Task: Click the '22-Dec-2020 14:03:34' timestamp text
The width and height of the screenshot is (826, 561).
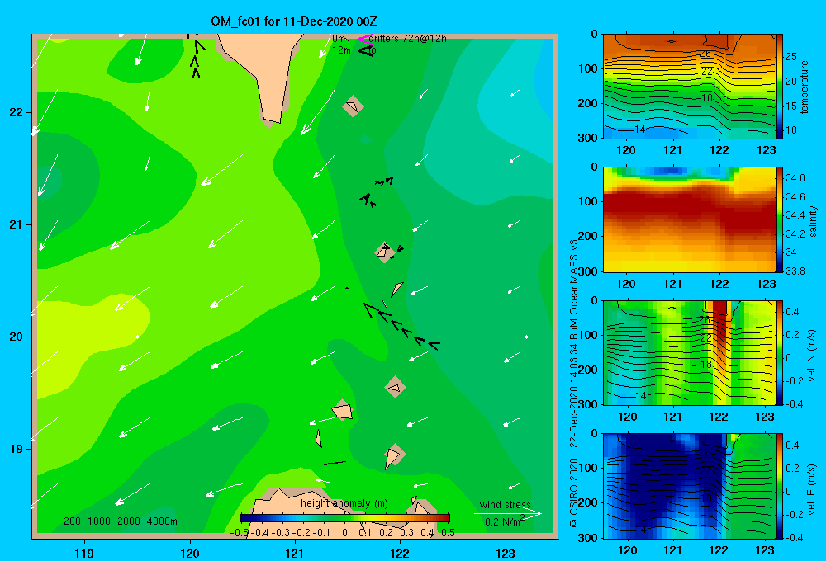Action: [x=574, y=396]
